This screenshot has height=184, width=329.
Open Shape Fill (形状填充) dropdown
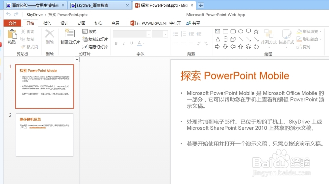309,32
